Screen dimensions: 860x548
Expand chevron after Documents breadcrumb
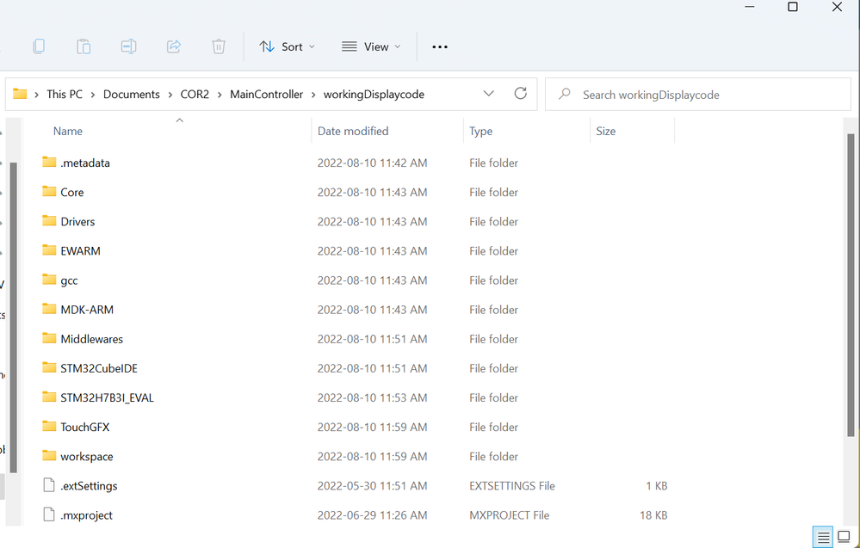(170, 95)
